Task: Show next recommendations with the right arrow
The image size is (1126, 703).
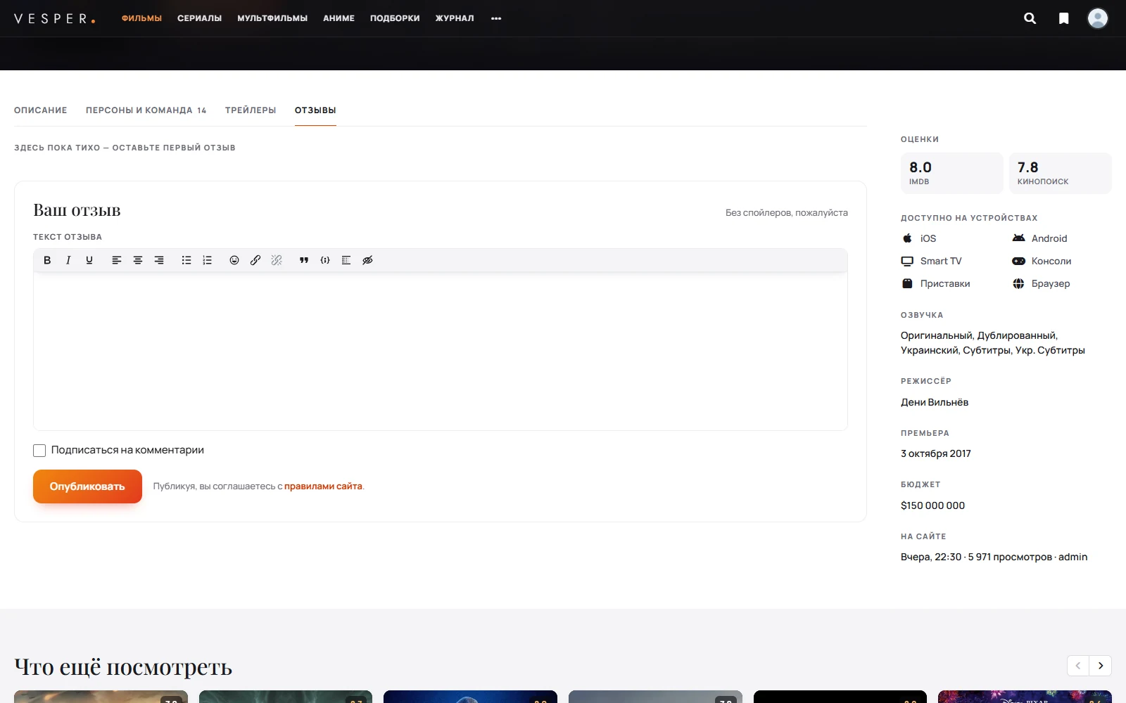Action: tap(1101, 666)
